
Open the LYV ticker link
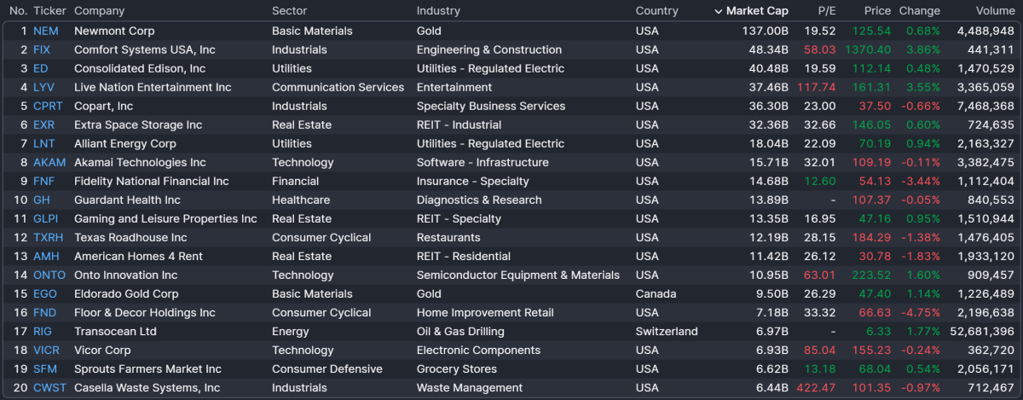[43, 87]
